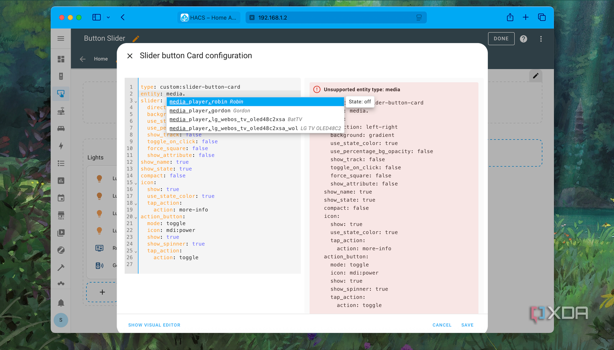Image resolution: width=614 pixels, height=350 pixels.
Task: Collapse tap_action block at line 25
Action: point(136,252)
